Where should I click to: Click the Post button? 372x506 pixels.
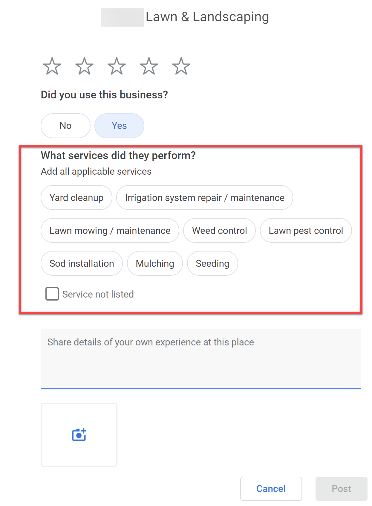(x=341, y=488)
